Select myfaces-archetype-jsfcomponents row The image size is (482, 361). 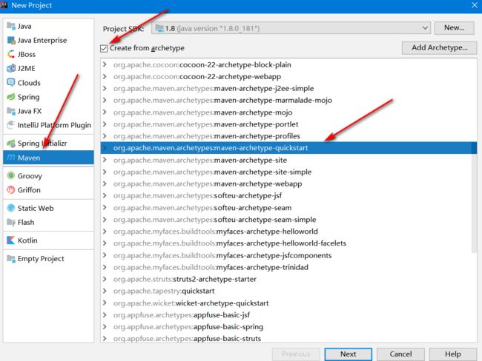[288, 255]
